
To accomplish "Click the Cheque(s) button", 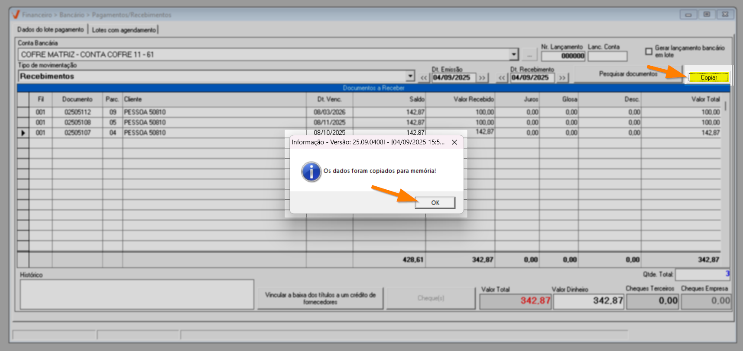I will tap(431, 298).
